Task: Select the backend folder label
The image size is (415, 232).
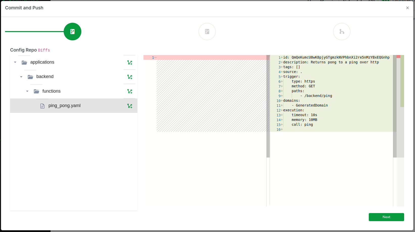Action: pos(45,76)
